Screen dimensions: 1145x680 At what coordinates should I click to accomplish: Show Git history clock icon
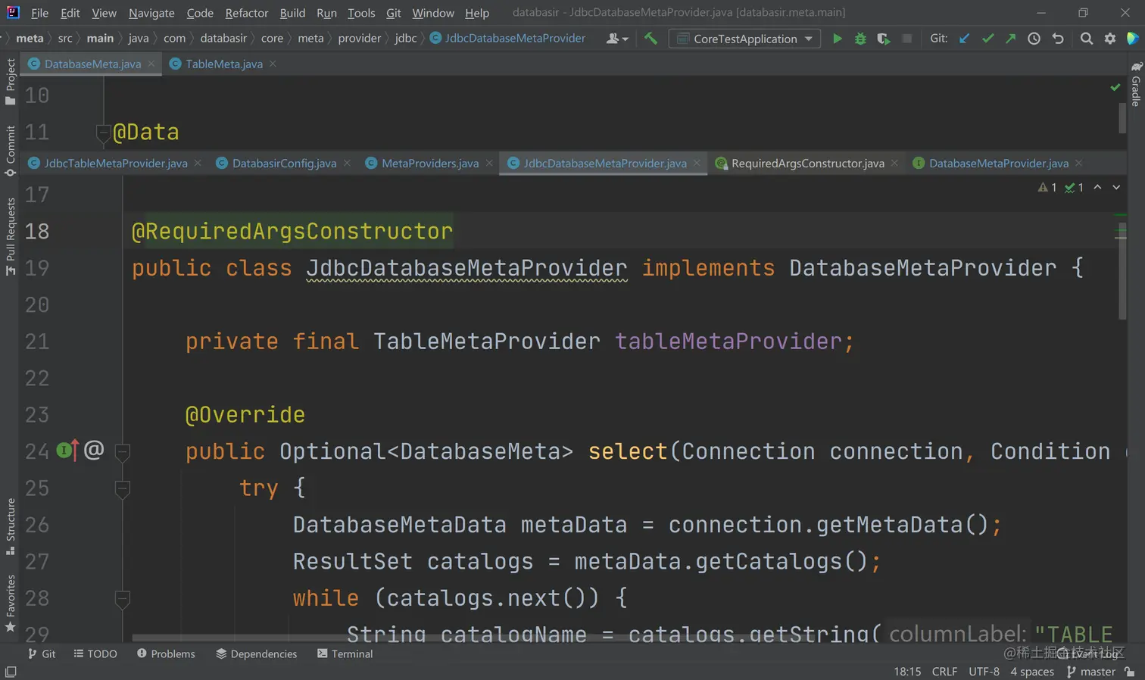tap(1034, 39)
